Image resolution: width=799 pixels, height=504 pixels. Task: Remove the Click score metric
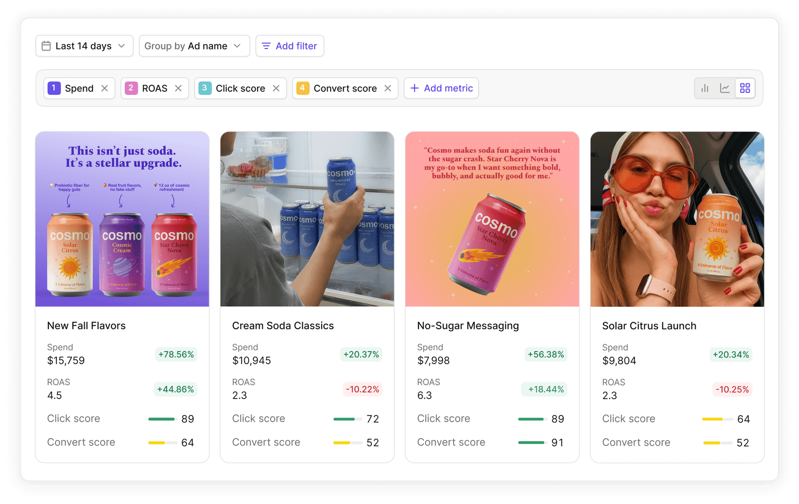(276, 88)
